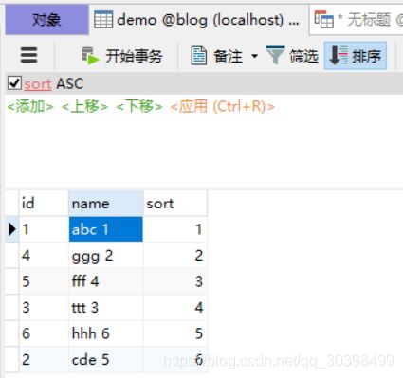Image resolution: width=403 pixels, height=378 pixels.
Task: Click the sort value in the fff 4 row
Action: click(175, 281)
